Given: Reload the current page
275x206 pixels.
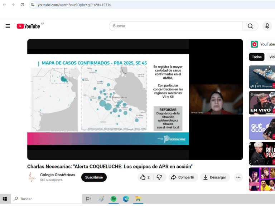Looking at the screenshot, I should [x=22, y=5].
